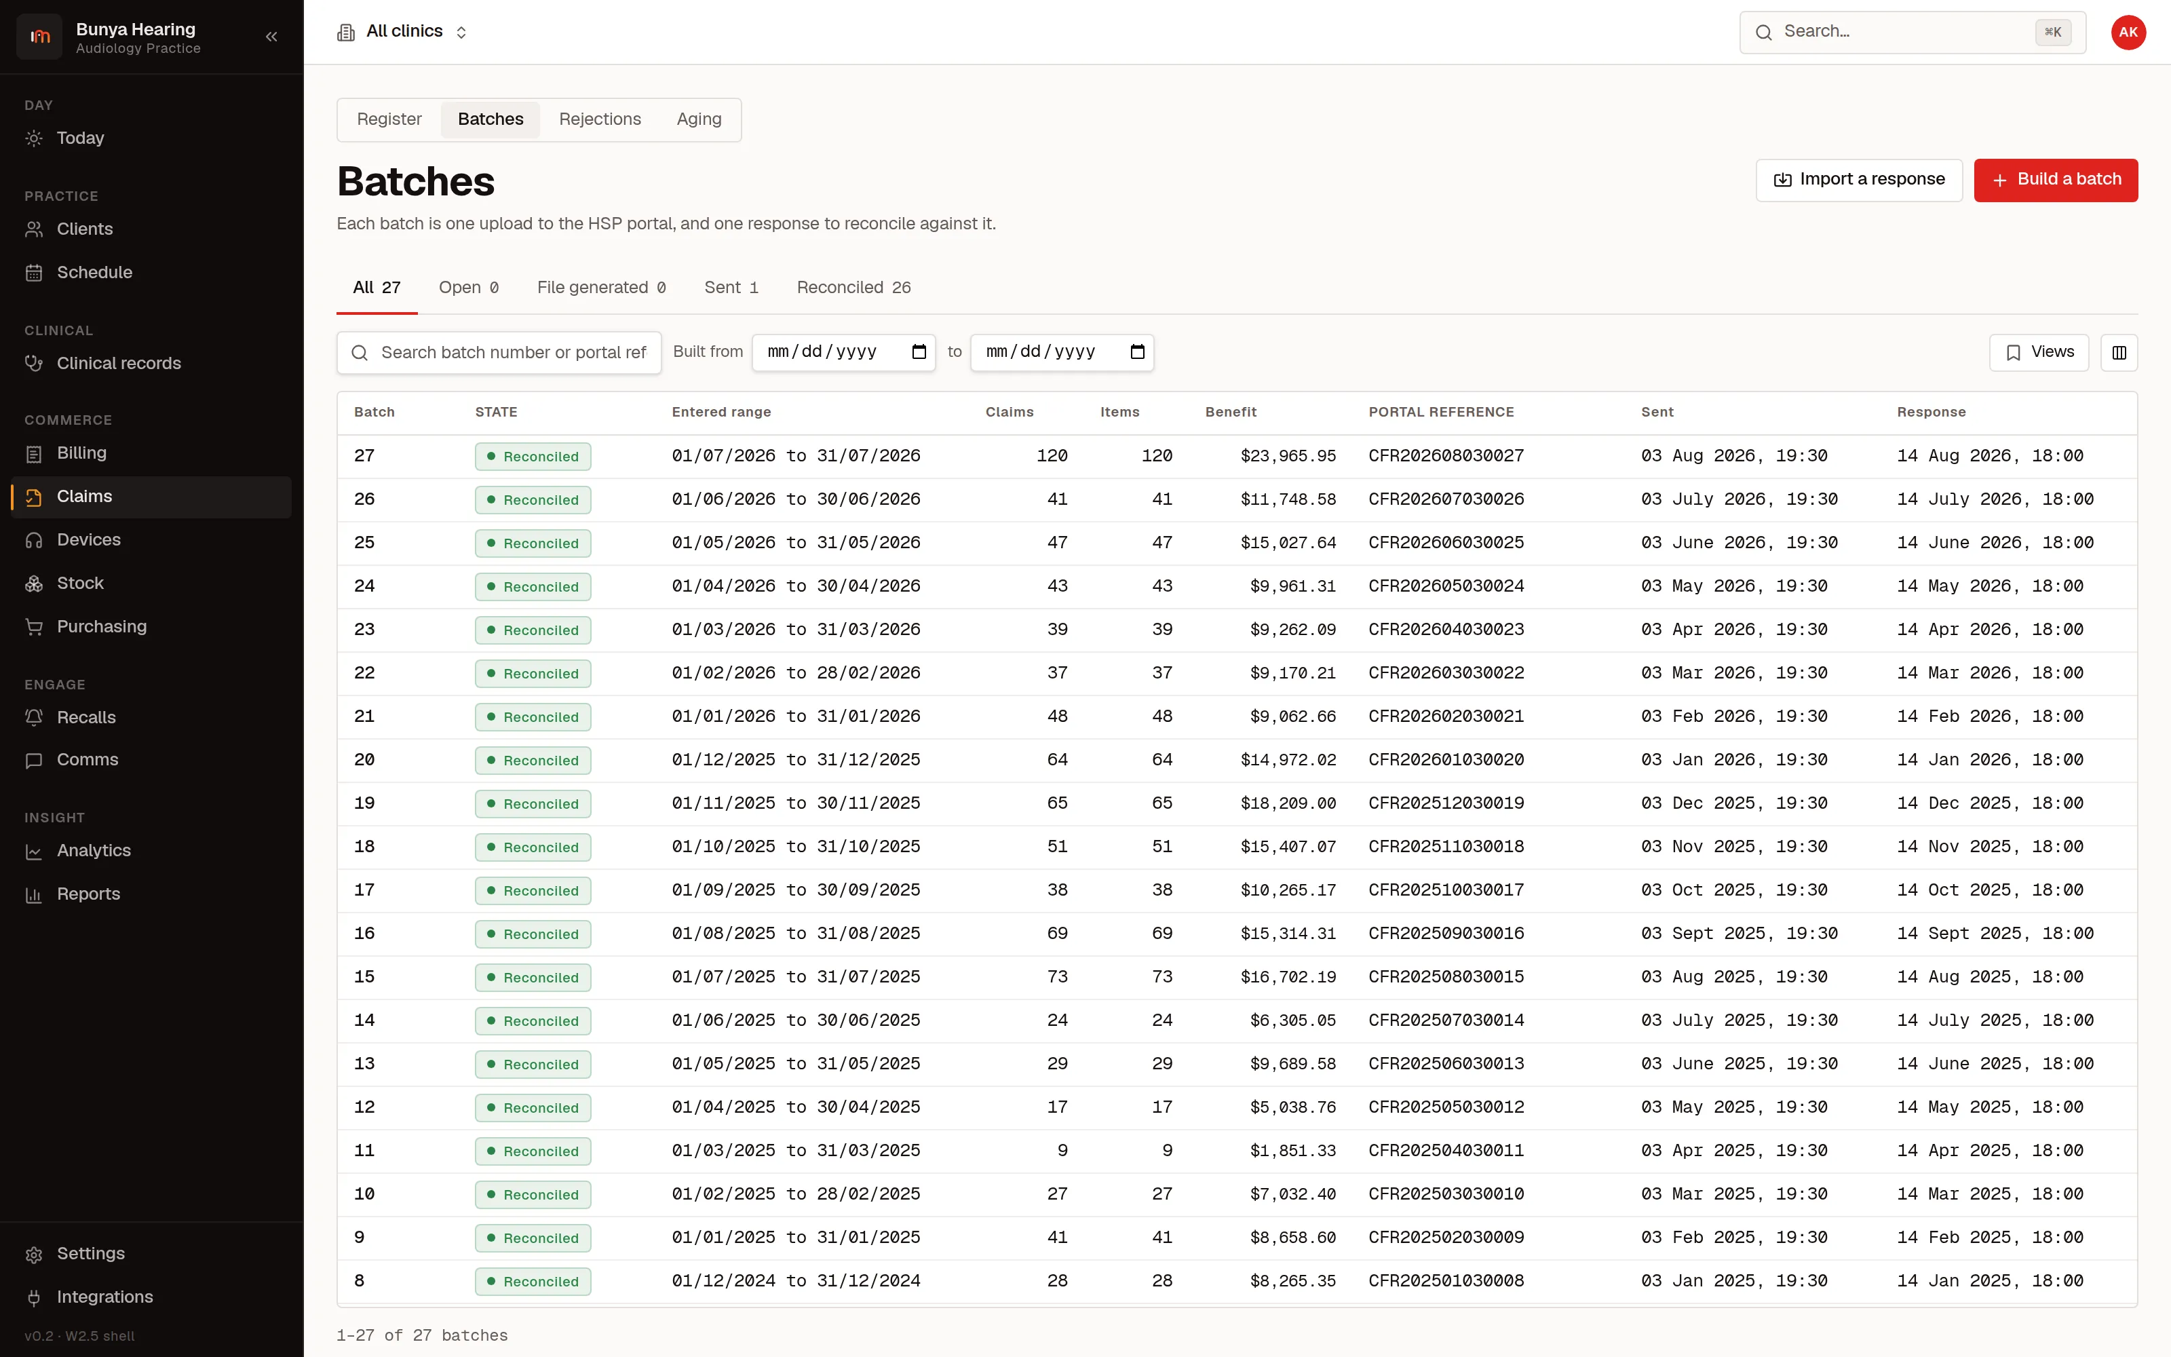2171x1357 pixels.
Task: Open Today via its sun icon
Action: (34, 138)
